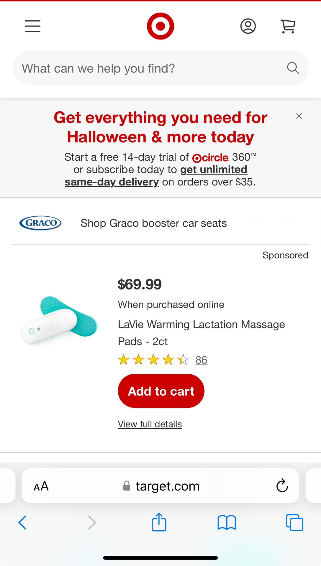Viewport: 321px width, 566px height.
Task: Tap the Target bullseye logo
Action: pos(160,26)
